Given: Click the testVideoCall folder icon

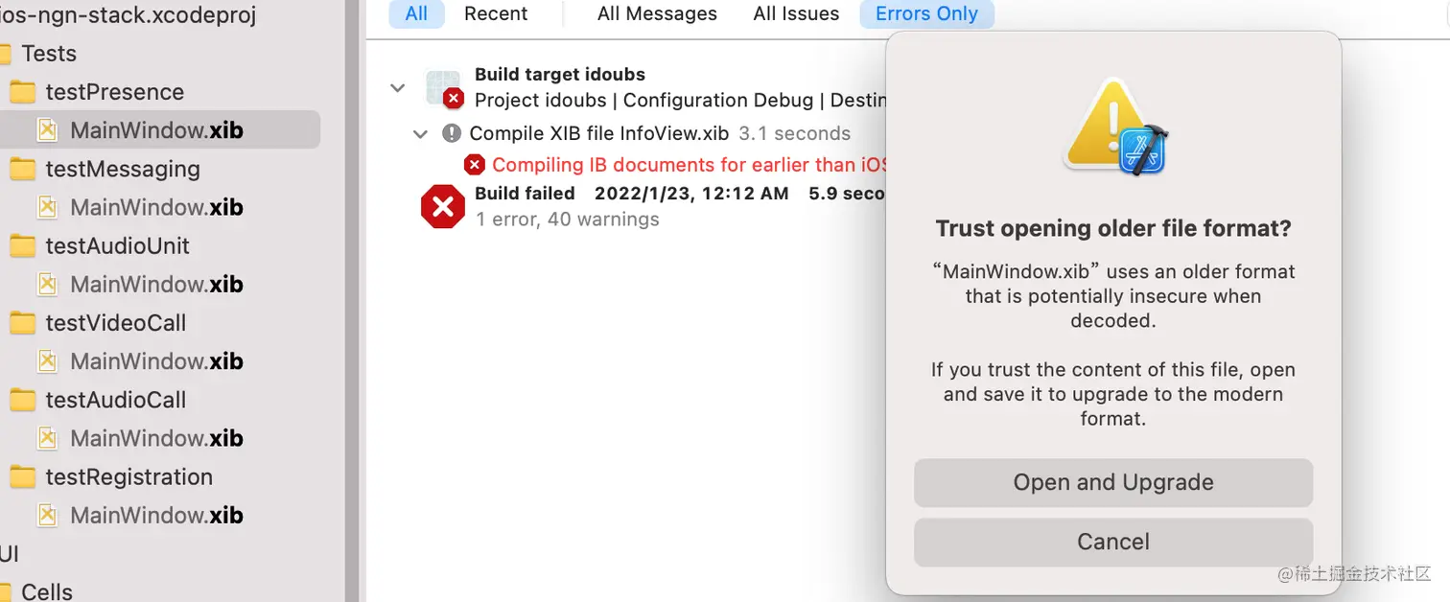Looking at the screenshot, I should tap(22, 323).
